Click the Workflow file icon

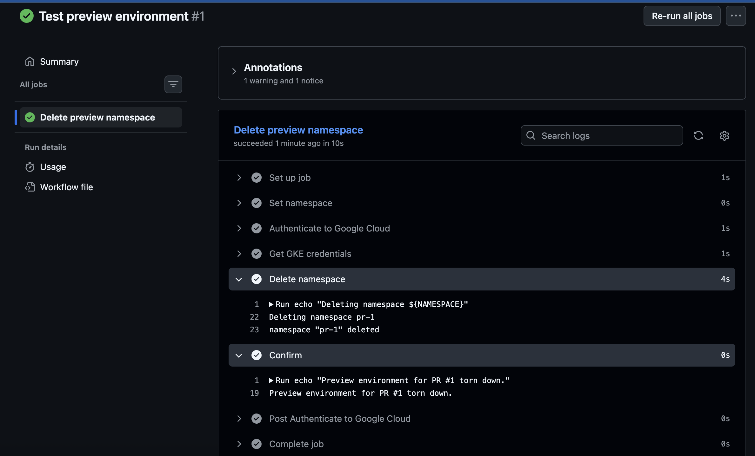tap(30, 187)
